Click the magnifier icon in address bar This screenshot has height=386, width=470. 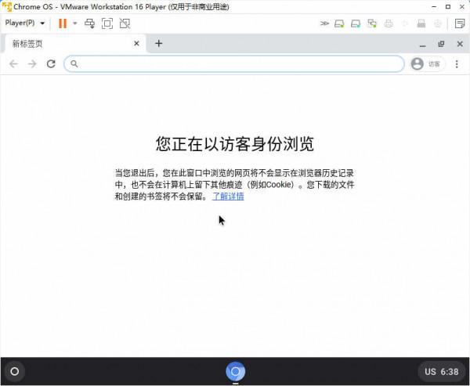coord(74,64)
